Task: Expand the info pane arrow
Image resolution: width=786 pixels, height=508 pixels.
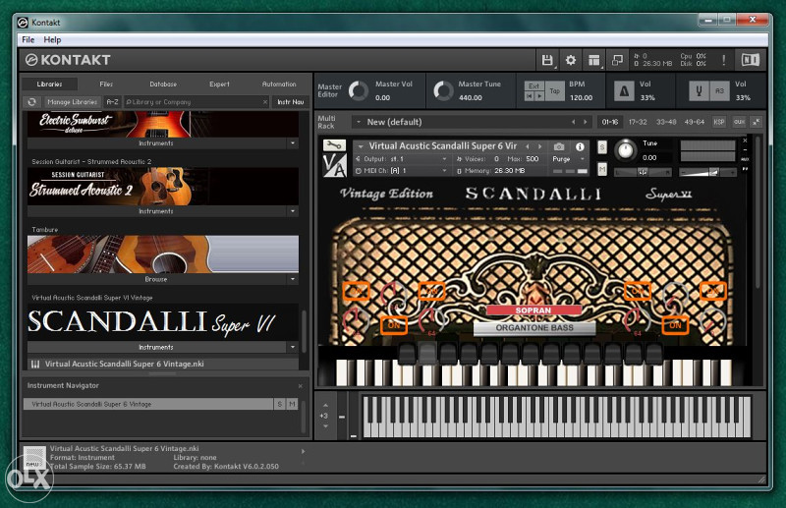Action: pos(303,451)
